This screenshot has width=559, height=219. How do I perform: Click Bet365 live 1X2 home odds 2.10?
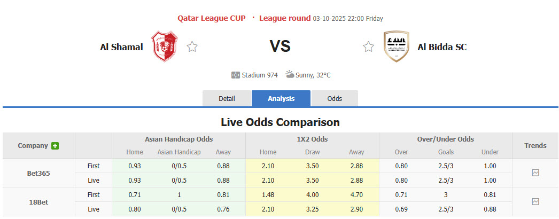pos(268,181)
